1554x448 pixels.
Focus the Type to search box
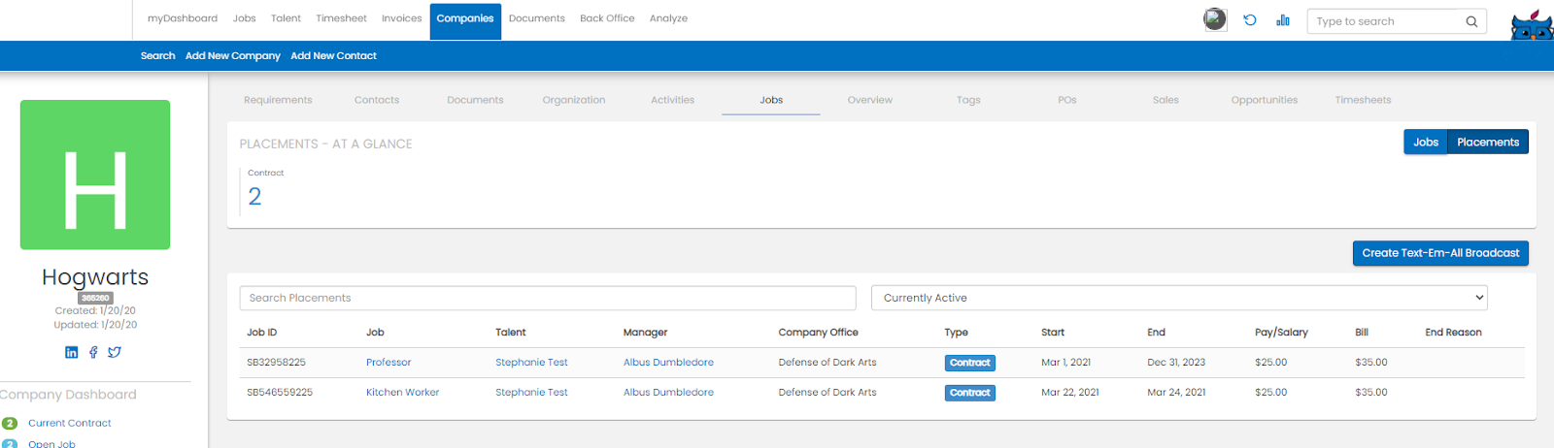click(x=1385, y=21)
